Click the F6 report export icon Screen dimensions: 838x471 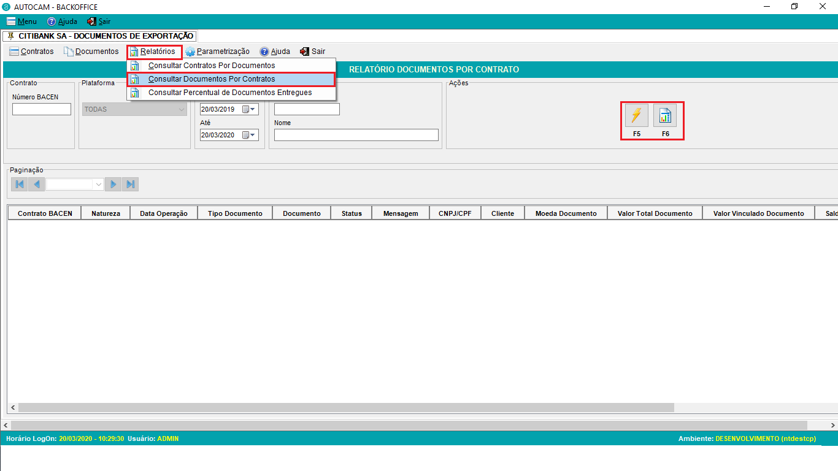665,115
